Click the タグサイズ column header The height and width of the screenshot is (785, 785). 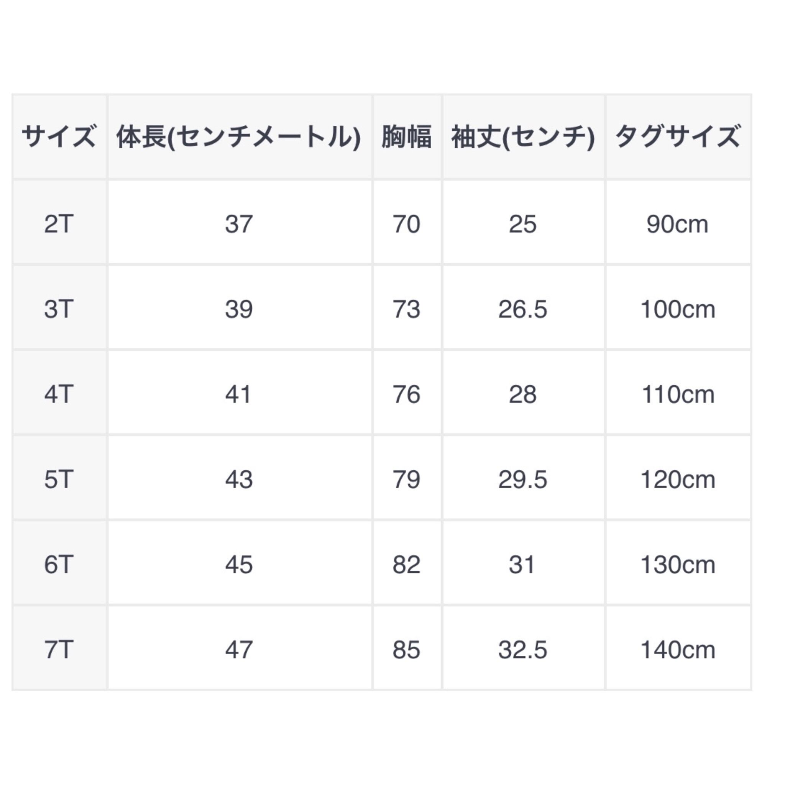[677, 136]
